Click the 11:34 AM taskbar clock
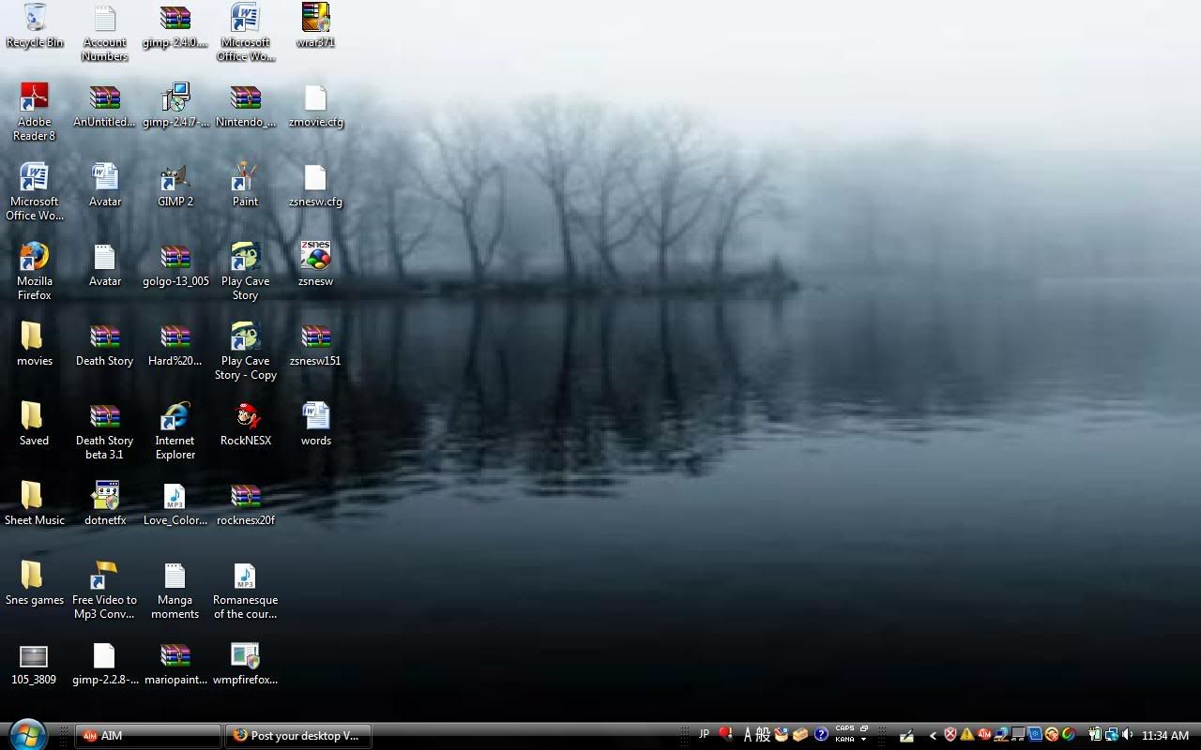The image size is (1201, 750). coord(1165,736)
